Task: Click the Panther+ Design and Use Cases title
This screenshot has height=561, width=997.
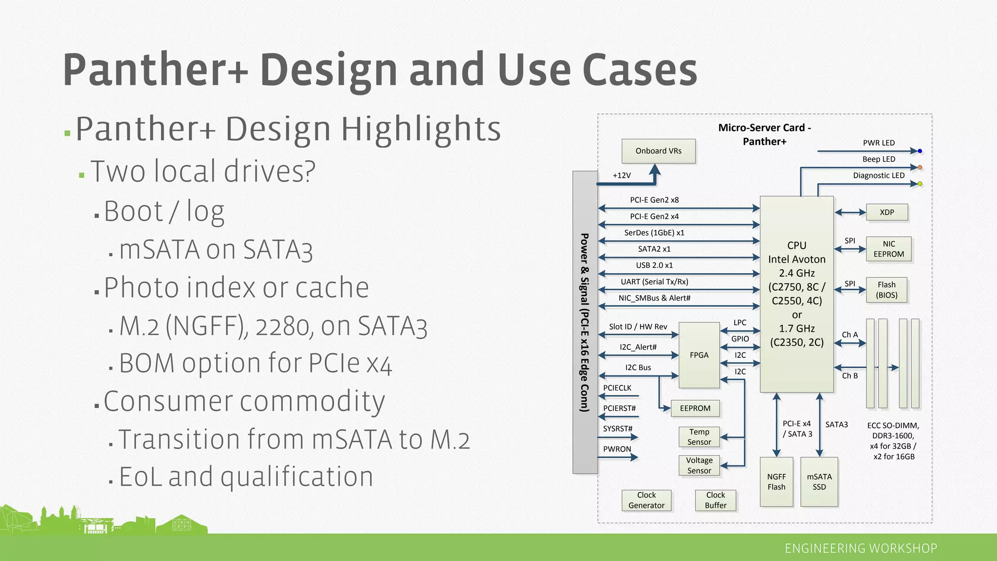Action: point(380,70)
